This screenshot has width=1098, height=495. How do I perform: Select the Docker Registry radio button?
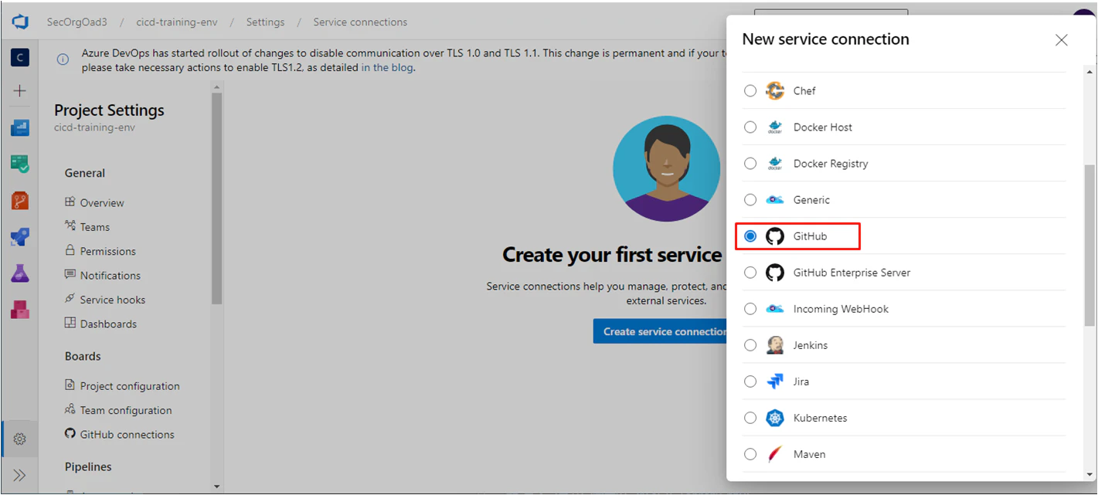750,164
